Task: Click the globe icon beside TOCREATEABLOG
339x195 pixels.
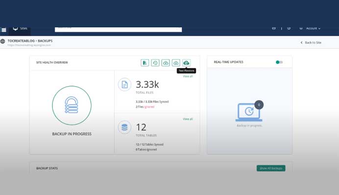Action: point(2,41)
